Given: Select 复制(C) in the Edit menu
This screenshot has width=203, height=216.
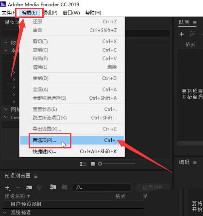Looking at the screenshot, I should pyautogui.click(x=72, y=50).
